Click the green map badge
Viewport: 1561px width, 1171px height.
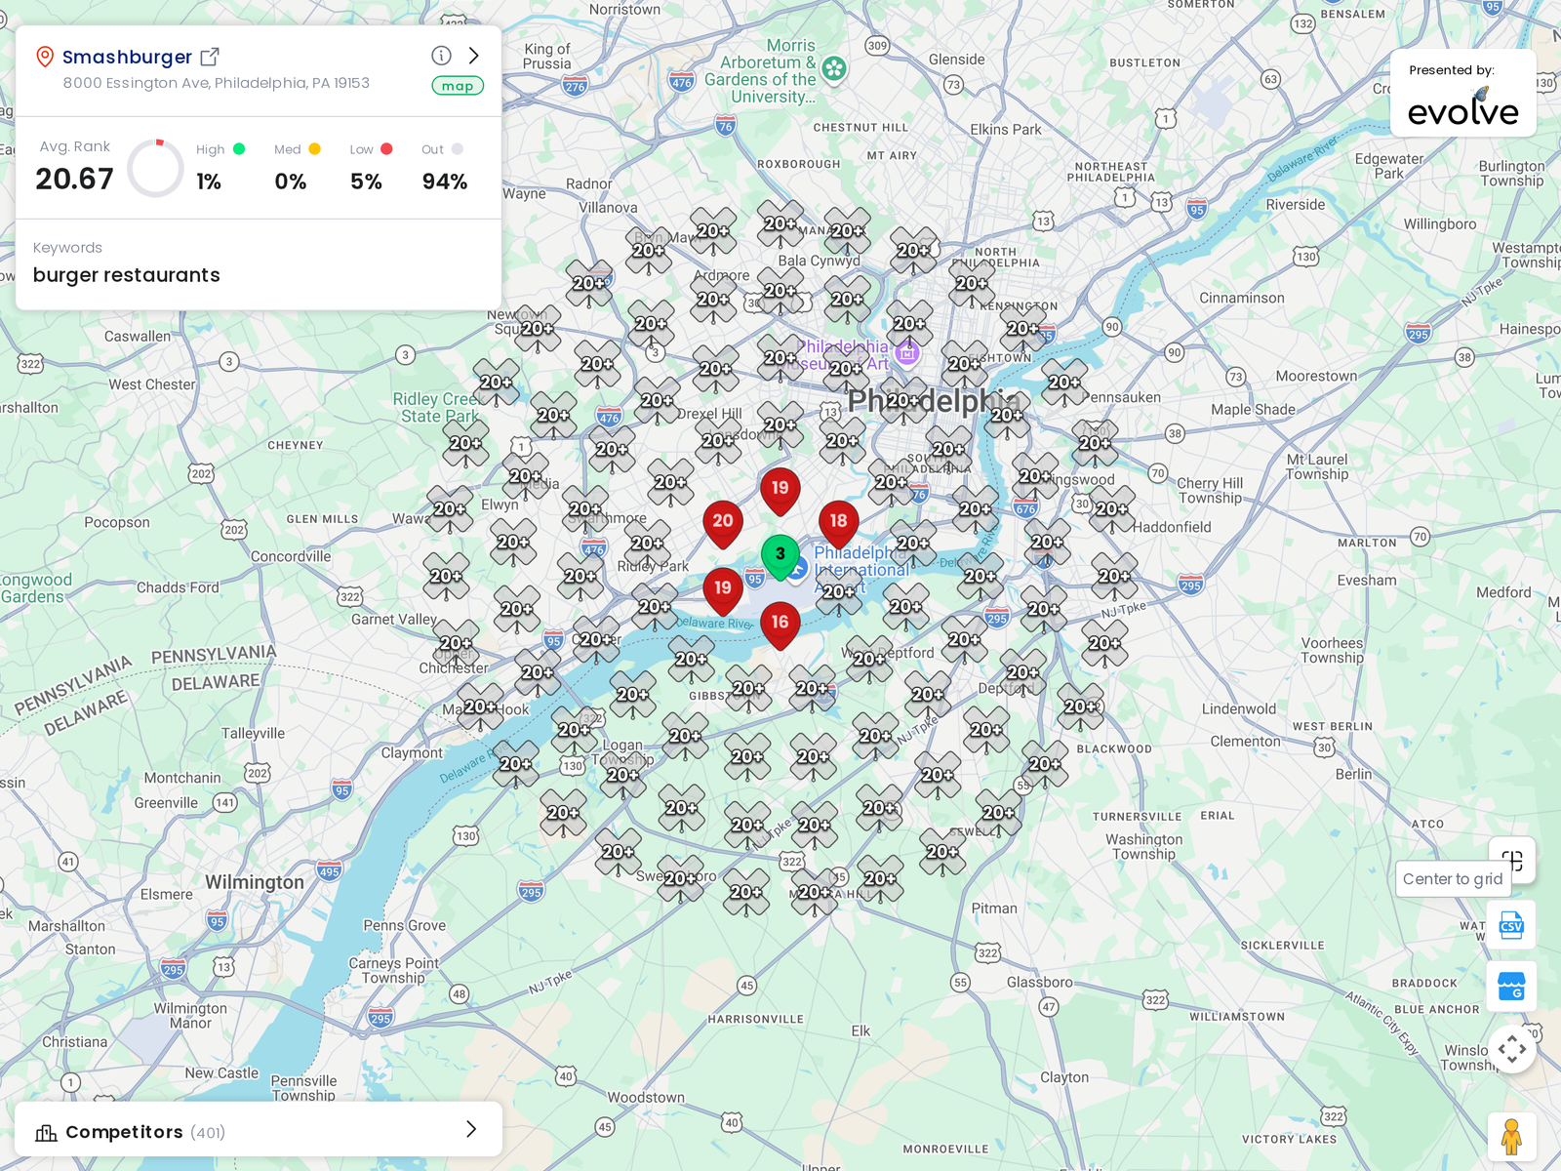(x=458, y=86)
